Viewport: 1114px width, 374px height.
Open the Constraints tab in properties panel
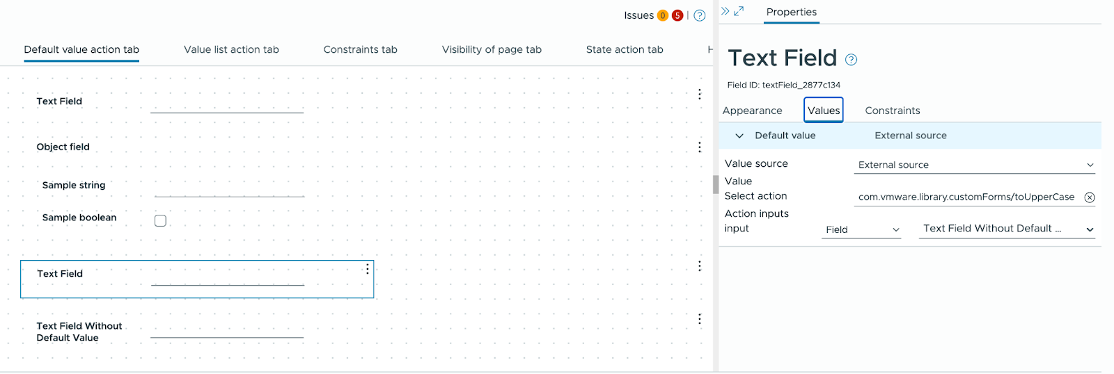tap(892, 111)
